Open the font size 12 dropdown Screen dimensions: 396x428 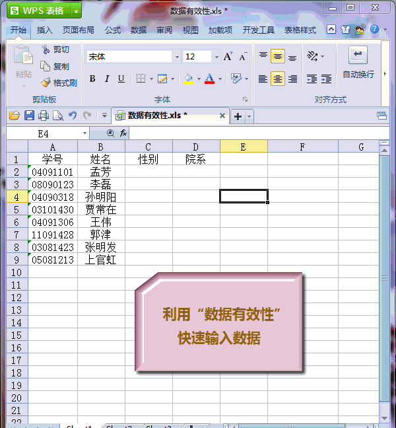coord(216,57)
